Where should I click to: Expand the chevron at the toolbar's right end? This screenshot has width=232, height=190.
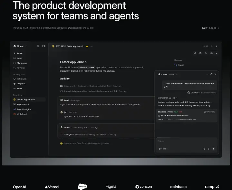217,53
